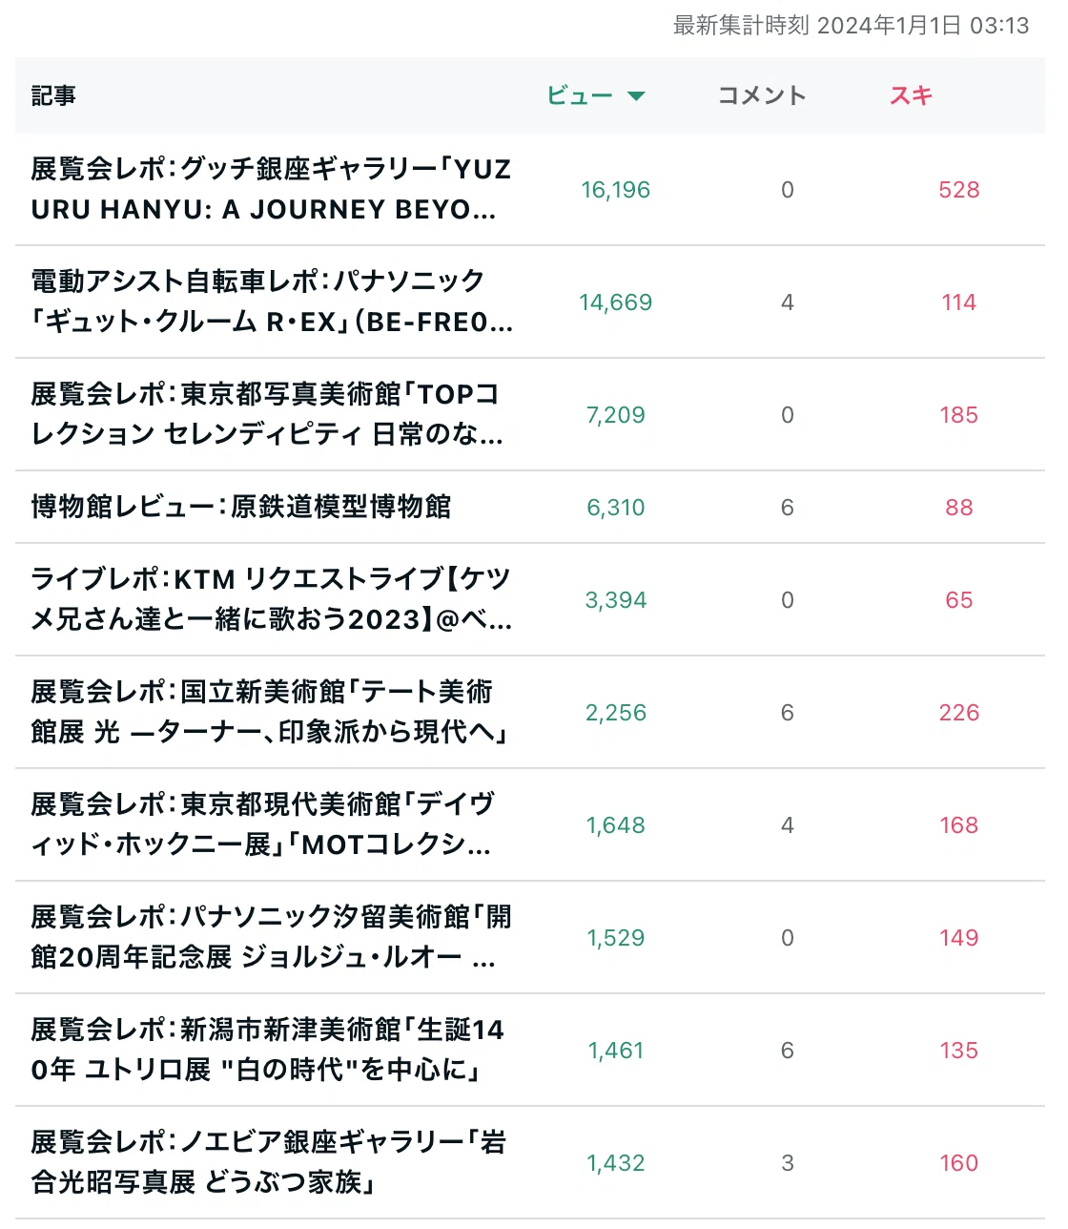Click the 528 likes count
This screenshot has height=1229, width=1068.
pyautogui.click(x=958, y=190)
